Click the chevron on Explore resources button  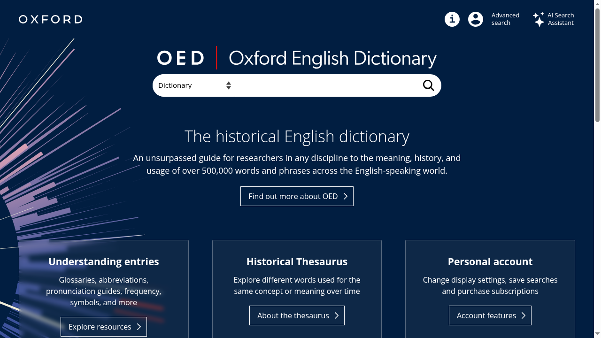(x=139, y=327)
